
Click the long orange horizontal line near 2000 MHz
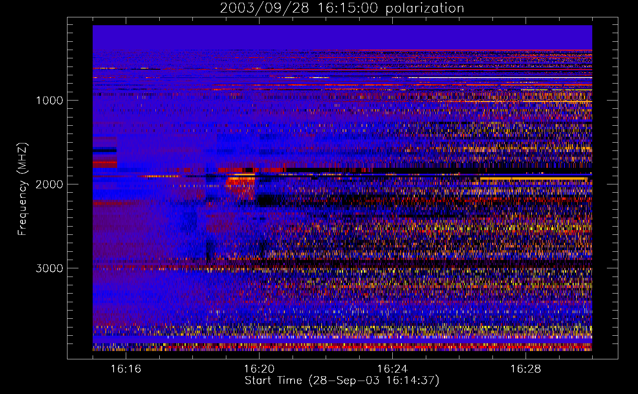click(534, 179)
